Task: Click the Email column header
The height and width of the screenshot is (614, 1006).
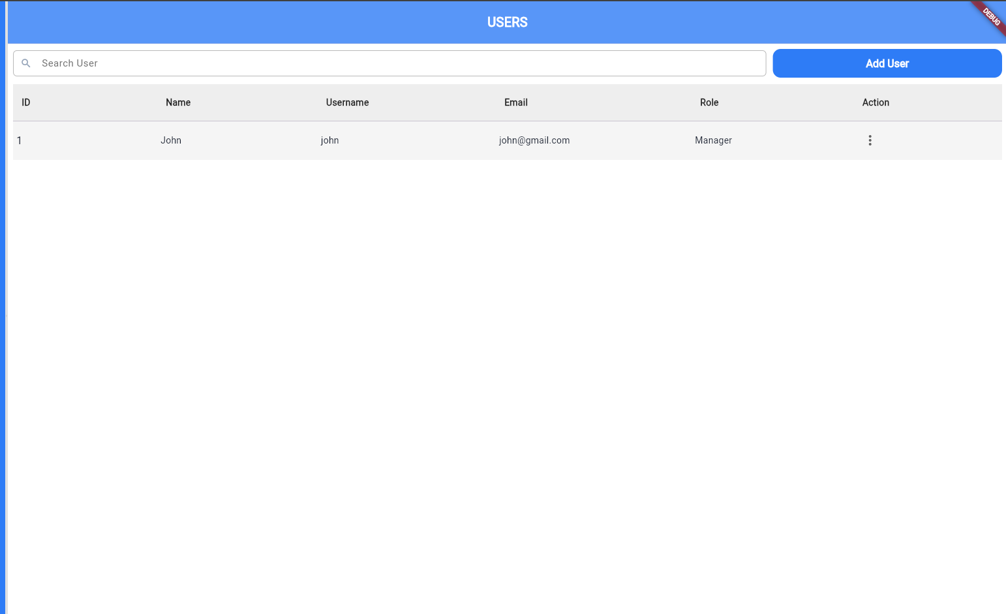Action: coord(515,102)
